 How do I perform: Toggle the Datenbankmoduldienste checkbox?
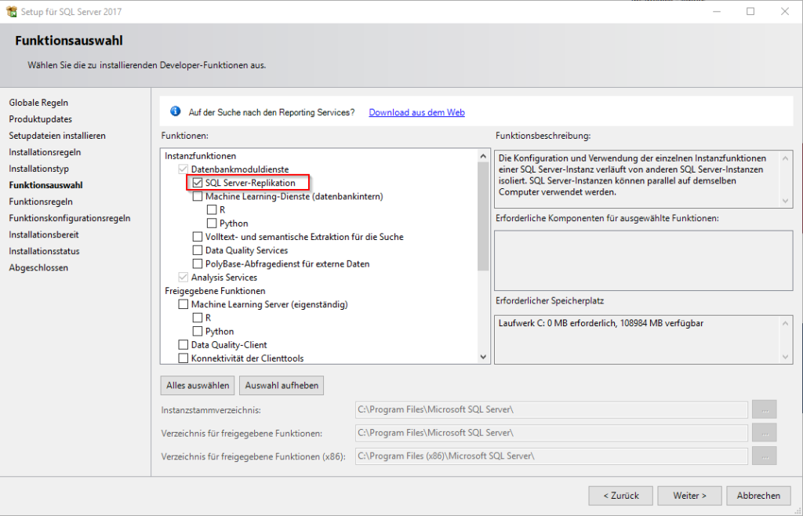(x=183, y=169)
